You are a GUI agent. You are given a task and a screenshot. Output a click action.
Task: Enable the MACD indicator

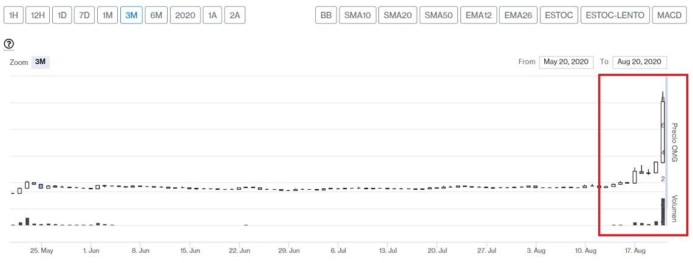click(669, 15)
